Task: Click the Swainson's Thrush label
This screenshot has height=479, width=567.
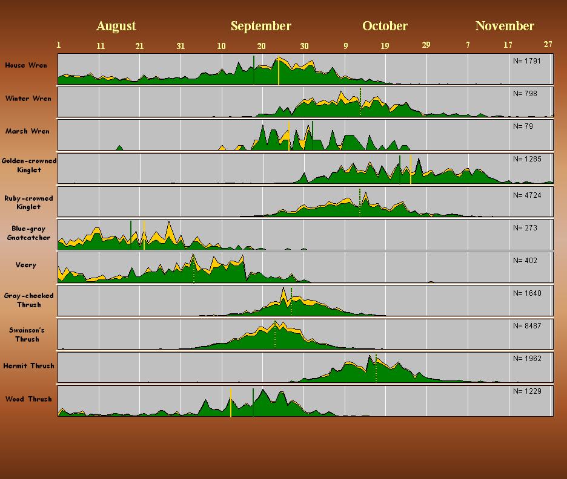Action: pos(28,334)
